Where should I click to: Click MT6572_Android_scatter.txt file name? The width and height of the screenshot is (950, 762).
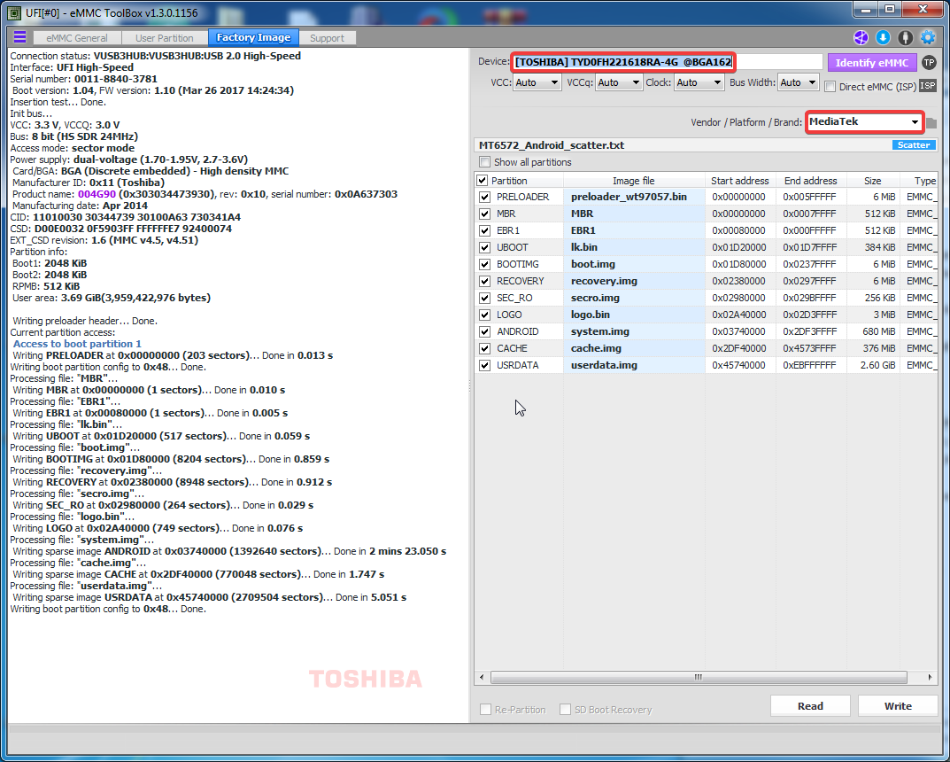pos(552,145)
